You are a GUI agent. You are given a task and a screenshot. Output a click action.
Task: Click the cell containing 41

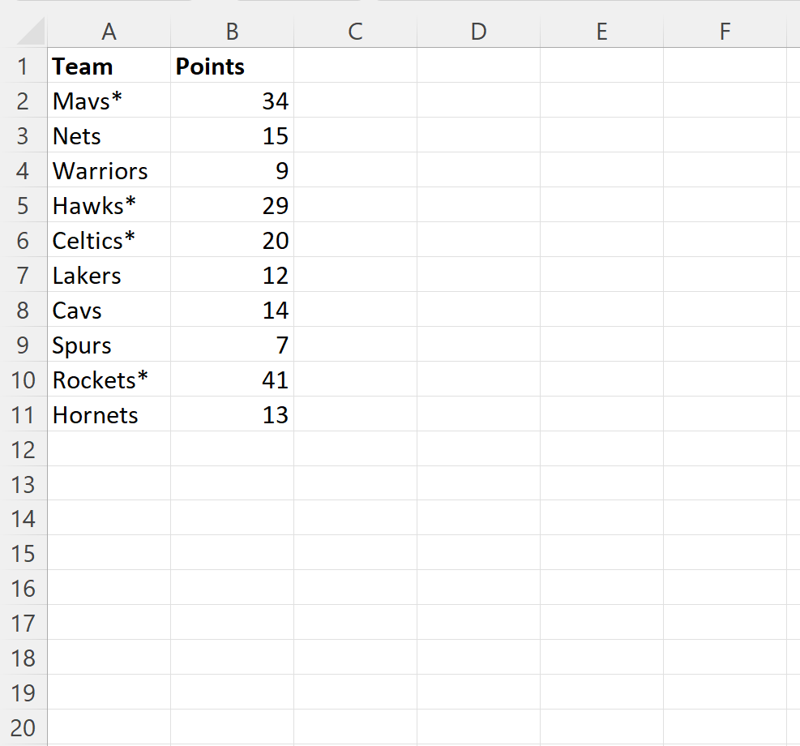(232, 380)
